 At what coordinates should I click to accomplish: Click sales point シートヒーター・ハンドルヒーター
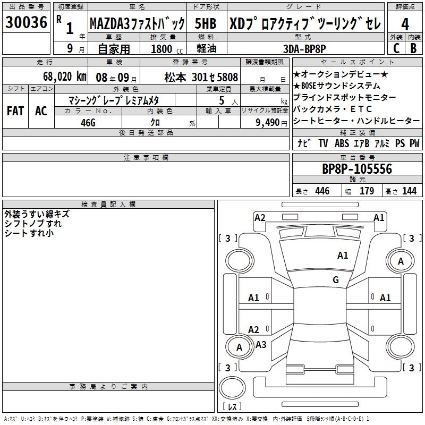tap(356, 121)
